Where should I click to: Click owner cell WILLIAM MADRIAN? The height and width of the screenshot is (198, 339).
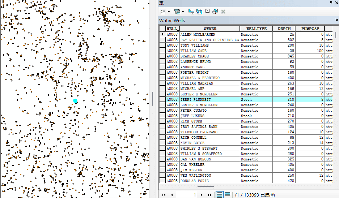210,83
